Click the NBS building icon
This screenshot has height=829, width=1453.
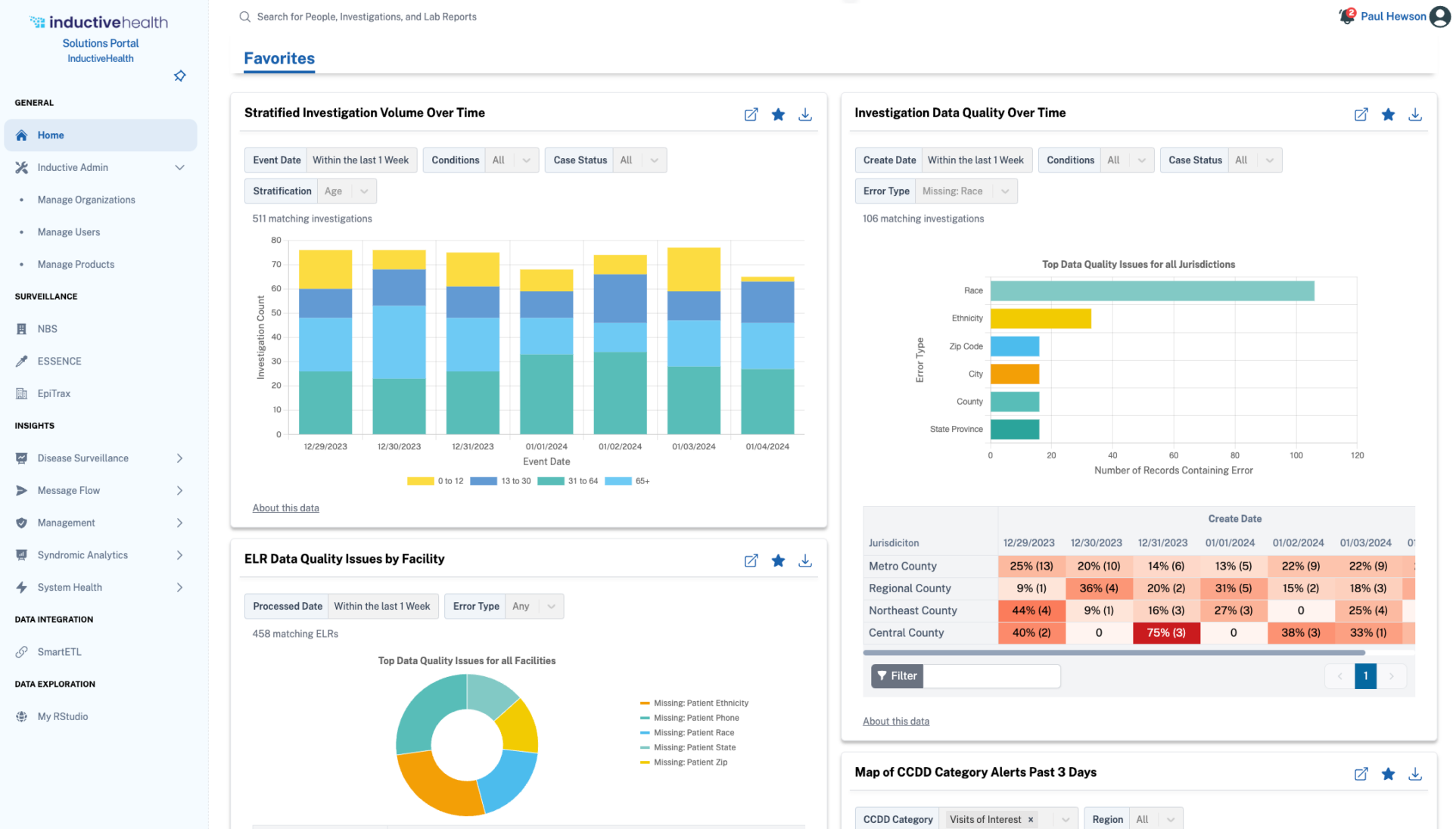[21, 329]
